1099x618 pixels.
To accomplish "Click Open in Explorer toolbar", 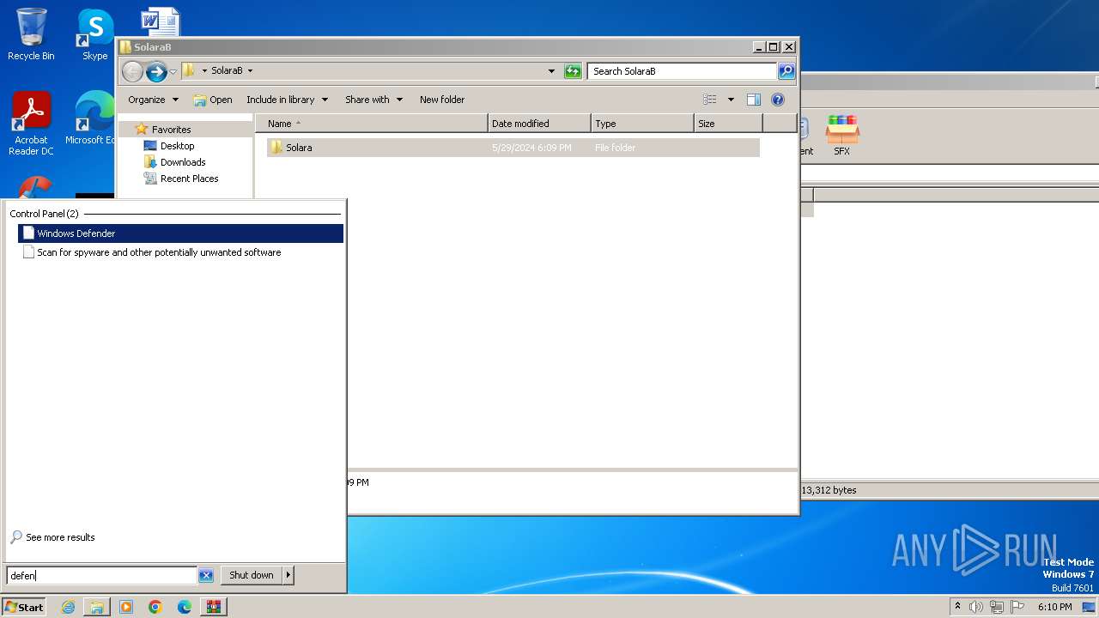I will tap(212, 100).
